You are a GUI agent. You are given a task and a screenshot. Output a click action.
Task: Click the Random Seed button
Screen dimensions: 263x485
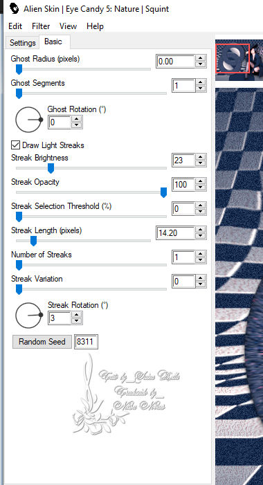(x=42, y=342)
